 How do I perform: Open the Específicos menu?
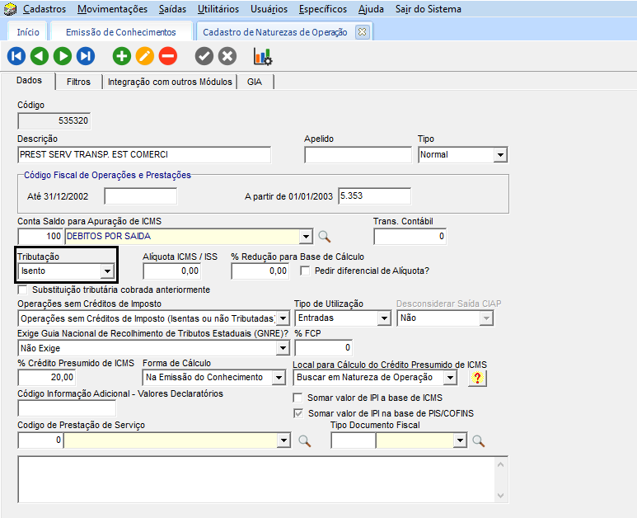point(323,9)
